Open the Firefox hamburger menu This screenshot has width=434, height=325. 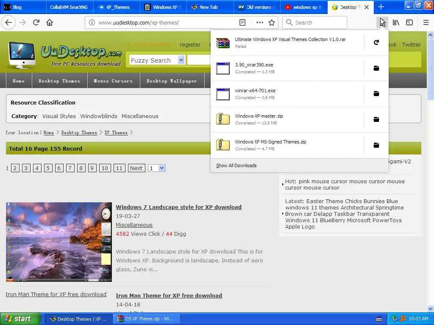coord(426,23)
